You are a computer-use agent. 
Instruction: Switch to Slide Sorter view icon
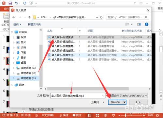click(97, 115)
